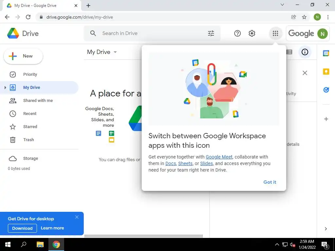Follow the Google Meet link
This screenshot has width=335, height=251.
[219, 157]
